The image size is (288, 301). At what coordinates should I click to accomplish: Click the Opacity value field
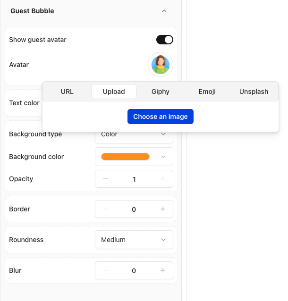pos(134,179)
